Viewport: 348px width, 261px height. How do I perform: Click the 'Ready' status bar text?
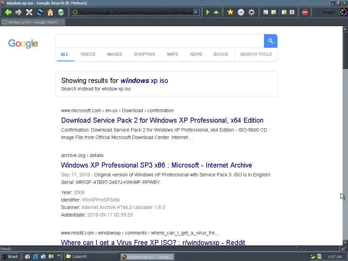click(x=6, y=249)
